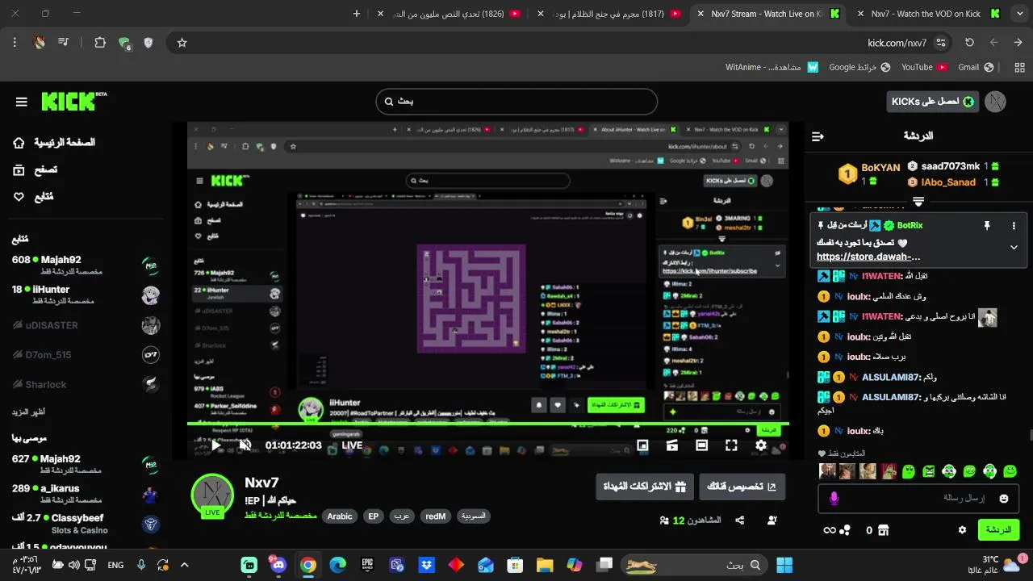Open a new browser tab
The image size is (1033, 581).
(x=357, y=14)
